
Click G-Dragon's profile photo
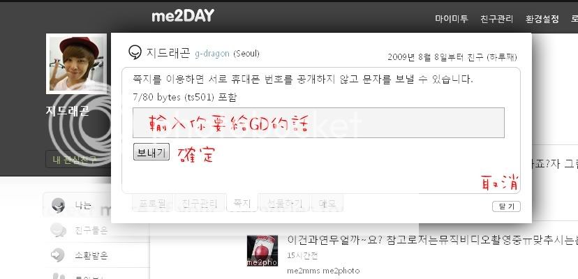[76, 63]
